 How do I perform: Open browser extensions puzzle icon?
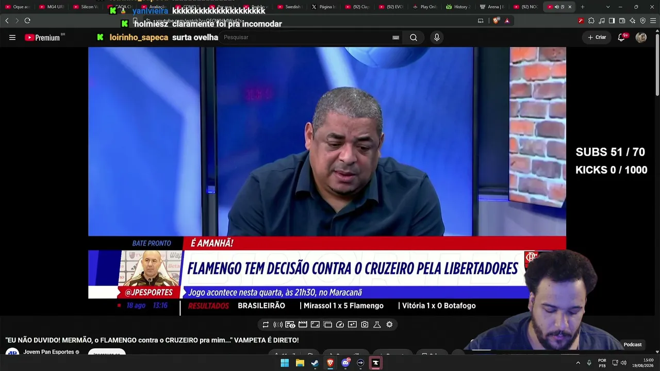click(591, 21)
